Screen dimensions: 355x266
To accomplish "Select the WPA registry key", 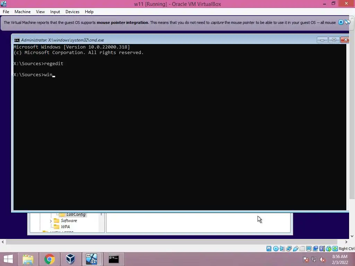I will [x=65, y=227].
